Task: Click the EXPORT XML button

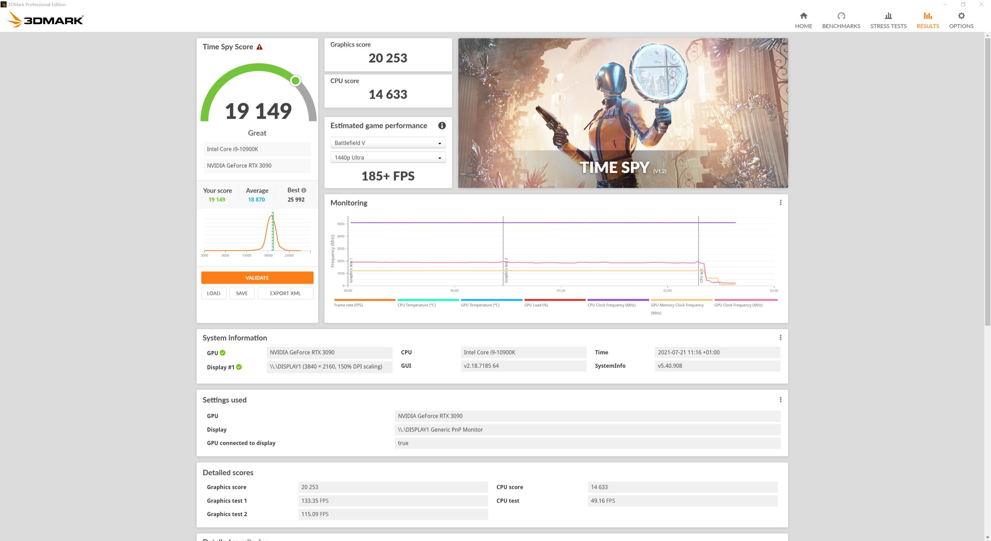Action: (285, 293)
